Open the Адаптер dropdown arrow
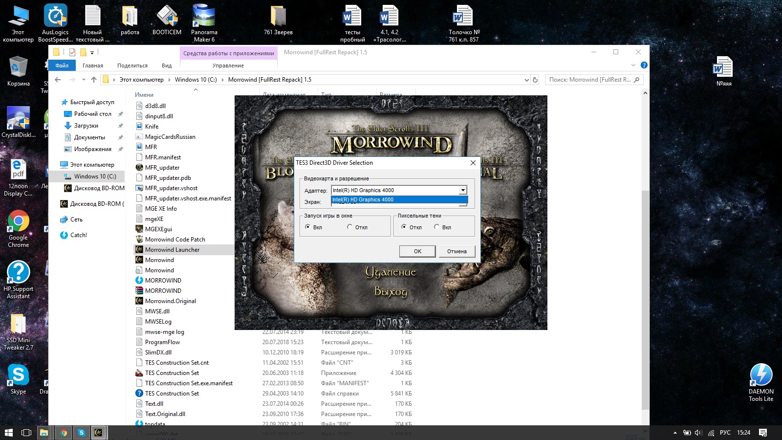The image size is (782, 440). [463, 190]
